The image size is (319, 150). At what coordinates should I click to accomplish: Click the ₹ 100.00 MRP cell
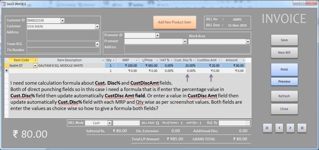tap(127, 66)
